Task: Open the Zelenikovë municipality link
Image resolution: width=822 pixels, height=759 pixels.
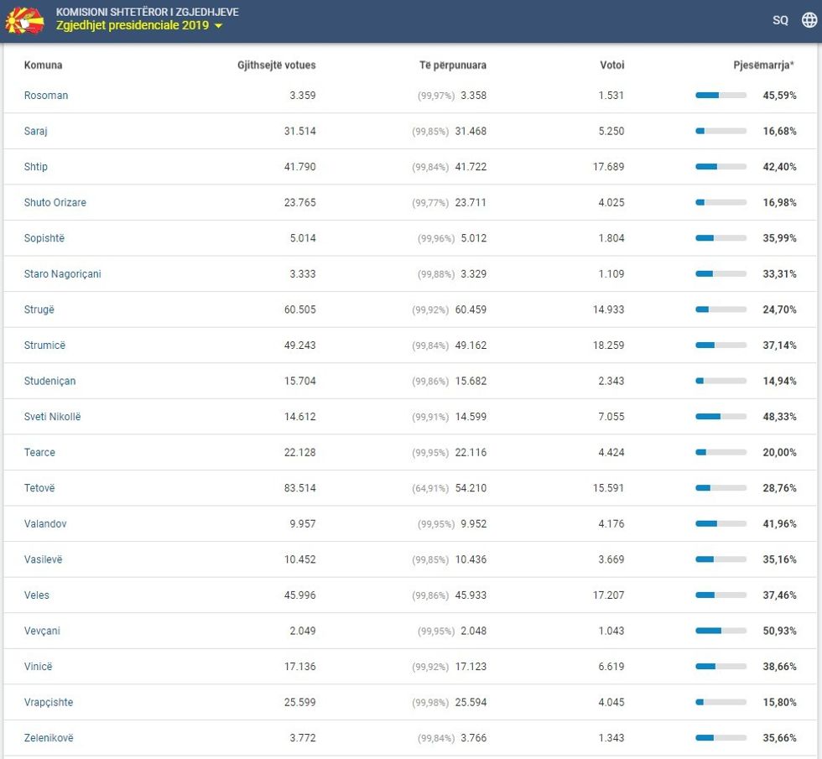Action: click(x=49, y=738)
